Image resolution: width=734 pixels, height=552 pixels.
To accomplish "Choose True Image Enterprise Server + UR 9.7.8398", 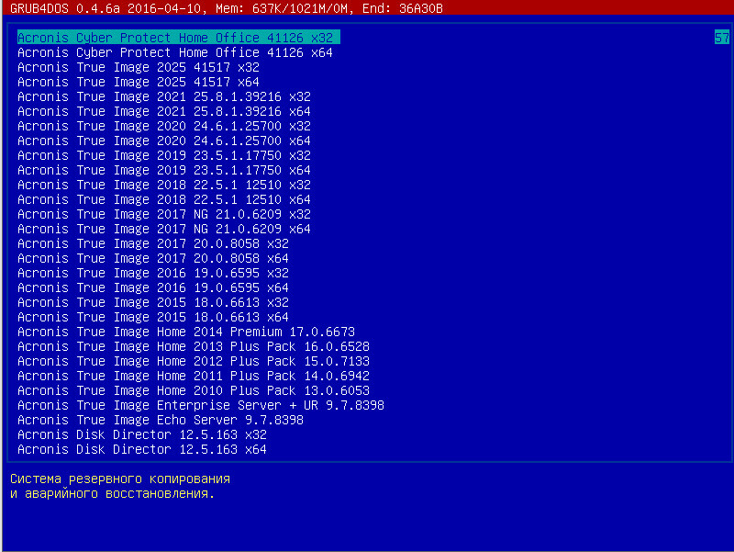I will pyautogui.click(x=201, y=405).
